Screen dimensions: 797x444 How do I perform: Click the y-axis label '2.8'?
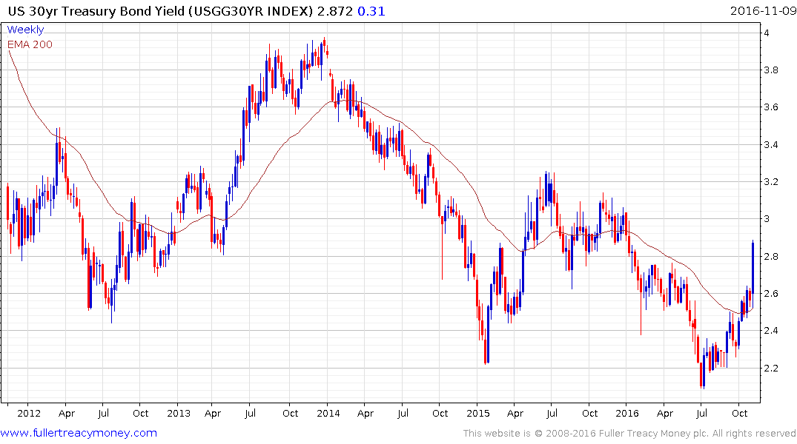pyautogui.click(x=771, y=256)
